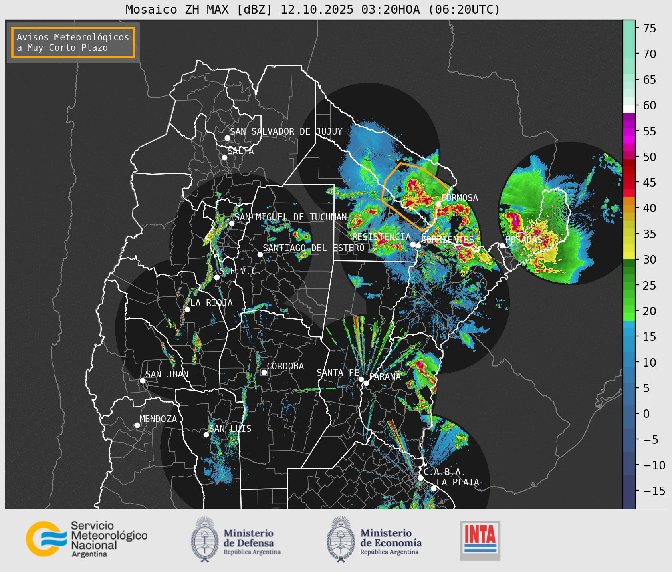Click the SAN JUAN text label

coord(167,374)
